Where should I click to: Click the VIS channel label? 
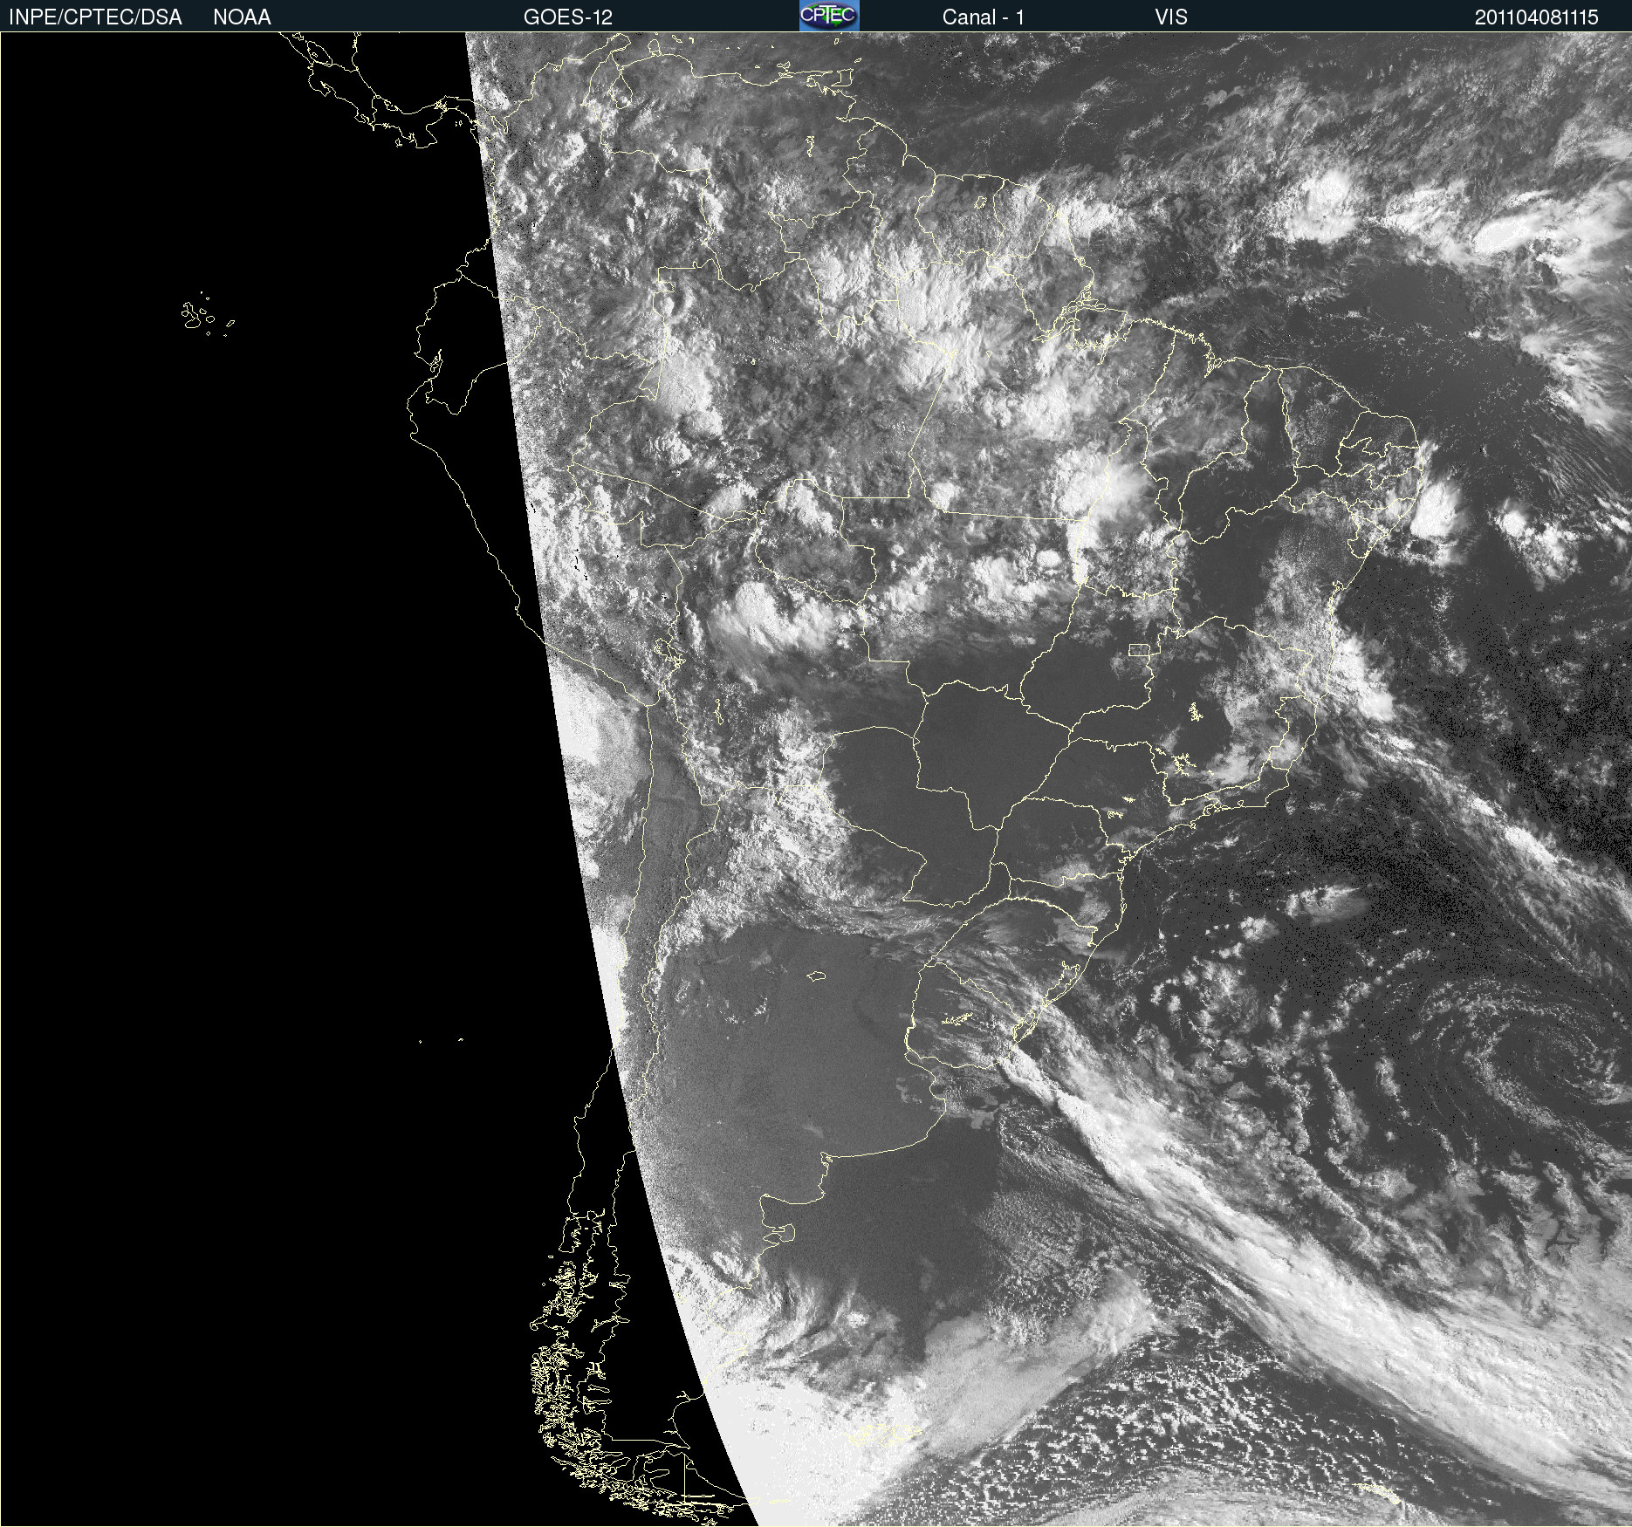click(x=1171, y=17)
